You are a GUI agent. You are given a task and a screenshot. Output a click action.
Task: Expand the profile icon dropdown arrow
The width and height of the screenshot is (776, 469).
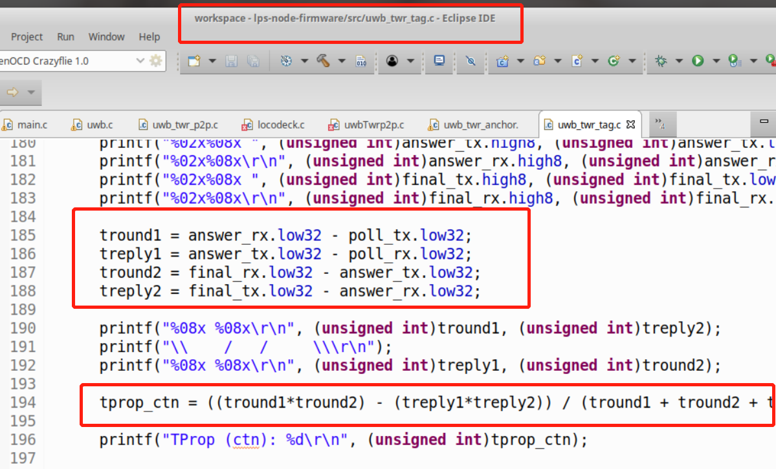coord(410,61)
